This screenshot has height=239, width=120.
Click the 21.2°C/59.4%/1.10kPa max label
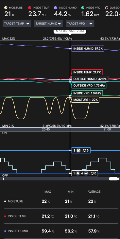[58, 39]
